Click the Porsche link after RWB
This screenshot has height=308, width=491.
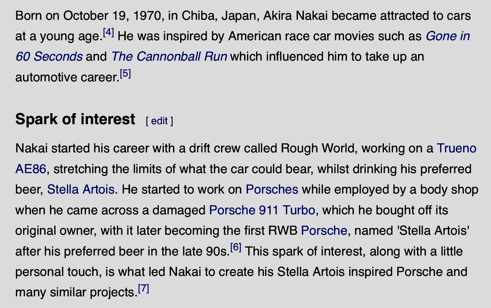tap(324, 231)
